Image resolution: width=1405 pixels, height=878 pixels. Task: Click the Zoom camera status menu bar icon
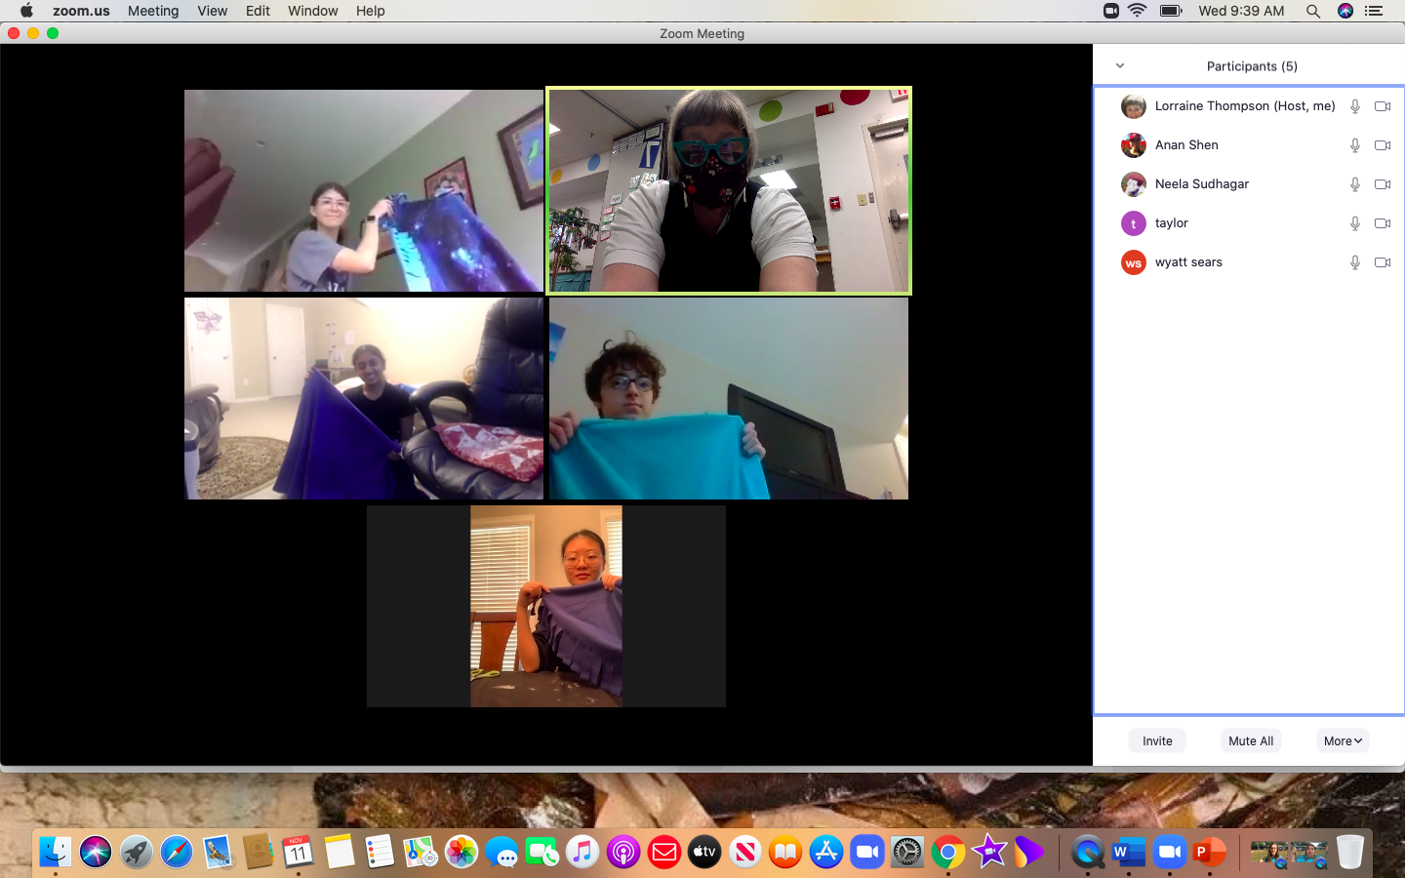click(1110, 11)
